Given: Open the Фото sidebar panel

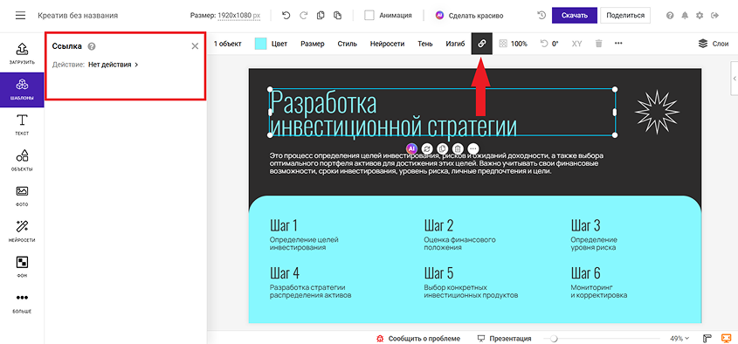Looking at the screenshot, I should pos(22,196).
